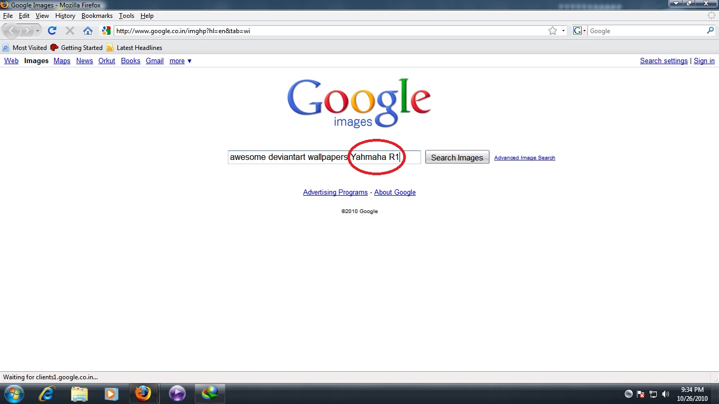Click the round tray icon left of flag
The width and height of the screenshot is (719, 404).
tap(628, 394)
